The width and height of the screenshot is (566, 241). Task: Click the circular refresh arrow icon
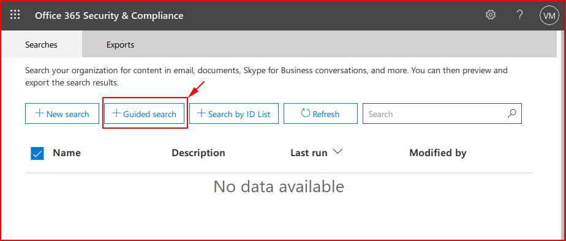(306, 113)
